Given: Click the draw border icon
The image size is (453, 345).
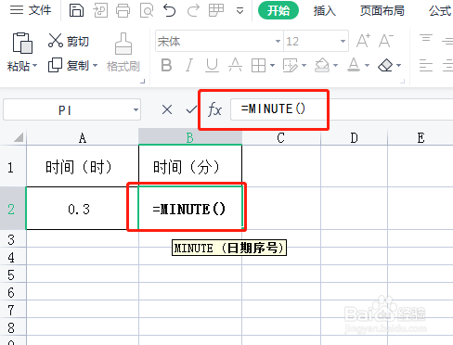Looking at the screenshot, I should [290, 65].
